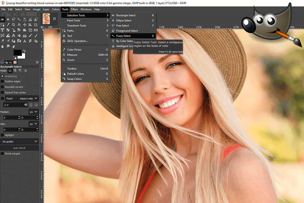Select the Color Picker eyedropper in toolbox
The width and height of the screenshot is (304, 203).
click(8, 25)
